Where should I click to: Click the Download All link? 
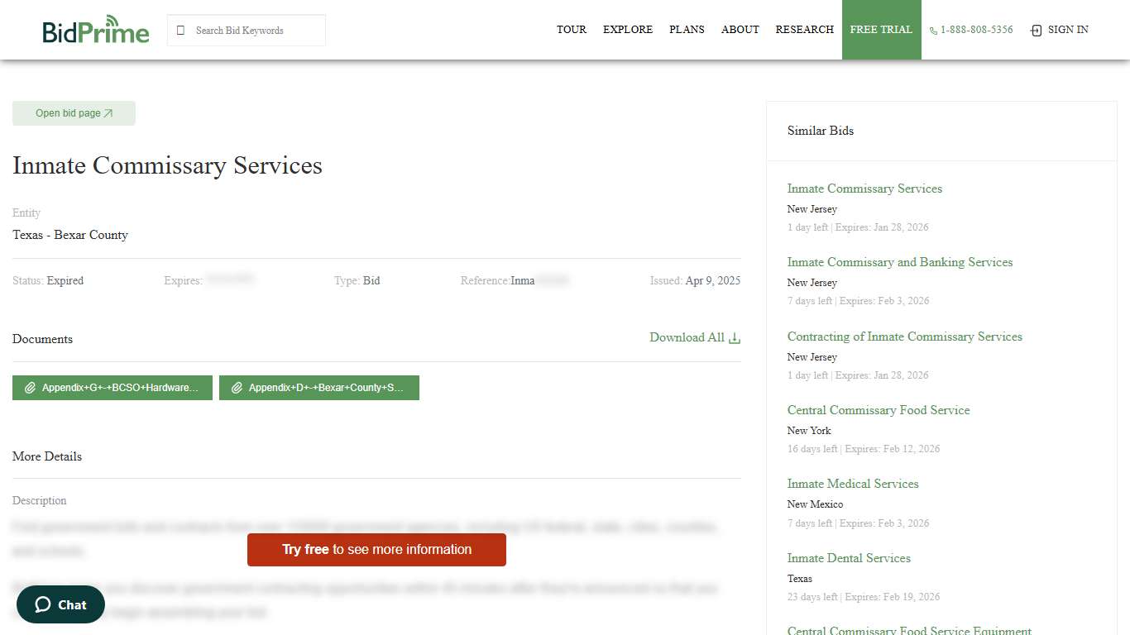pyautogui.click(x=686, y=337)
